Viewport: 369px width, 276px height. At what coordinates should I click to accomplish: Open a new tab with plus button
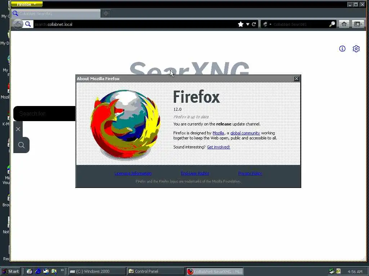click(x=106, y=13)
